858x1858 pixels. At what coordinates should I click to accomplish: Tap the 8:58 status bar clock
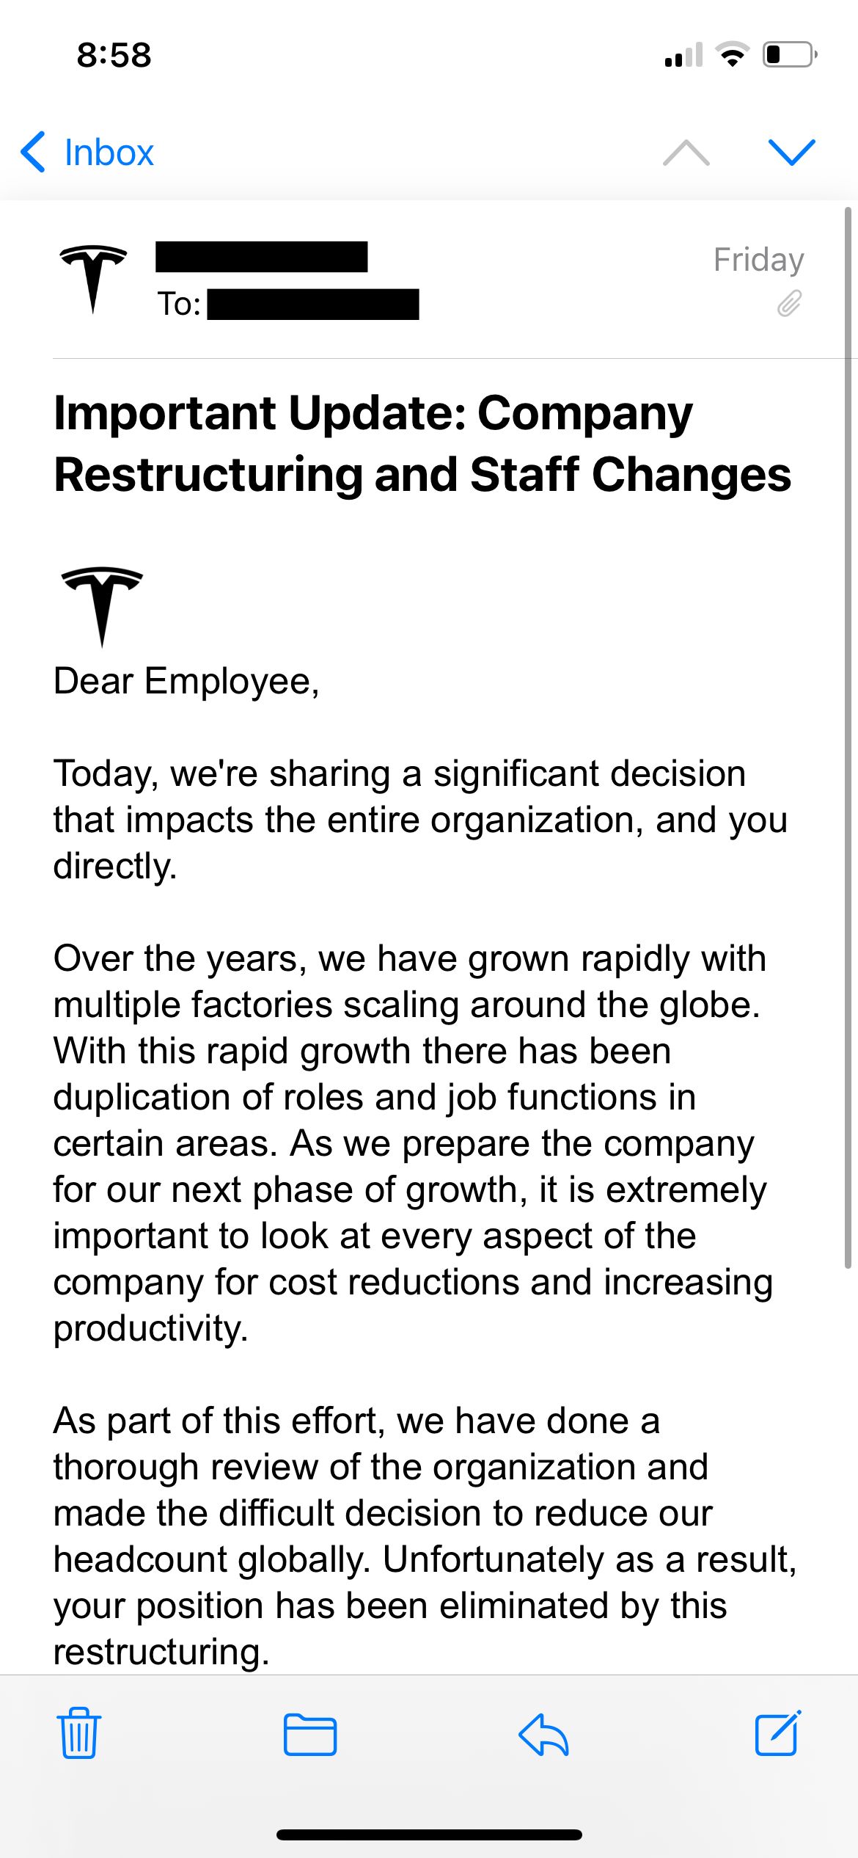[114, 55]
